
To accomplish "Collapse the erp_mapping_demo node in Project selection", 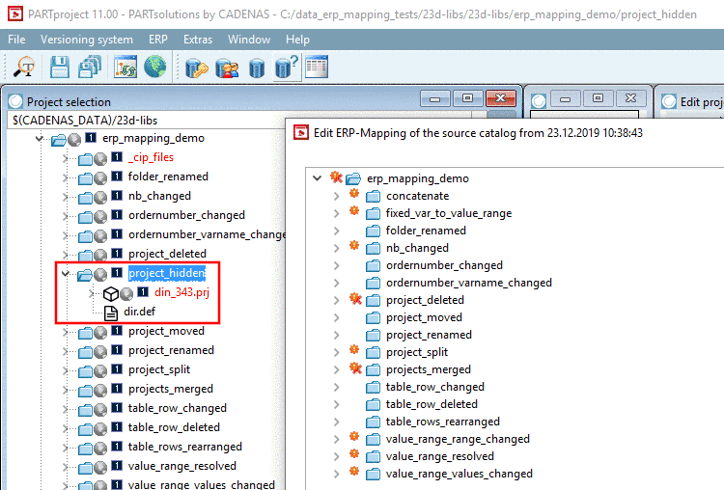I will pyautogui.click(x=40, y=139).
